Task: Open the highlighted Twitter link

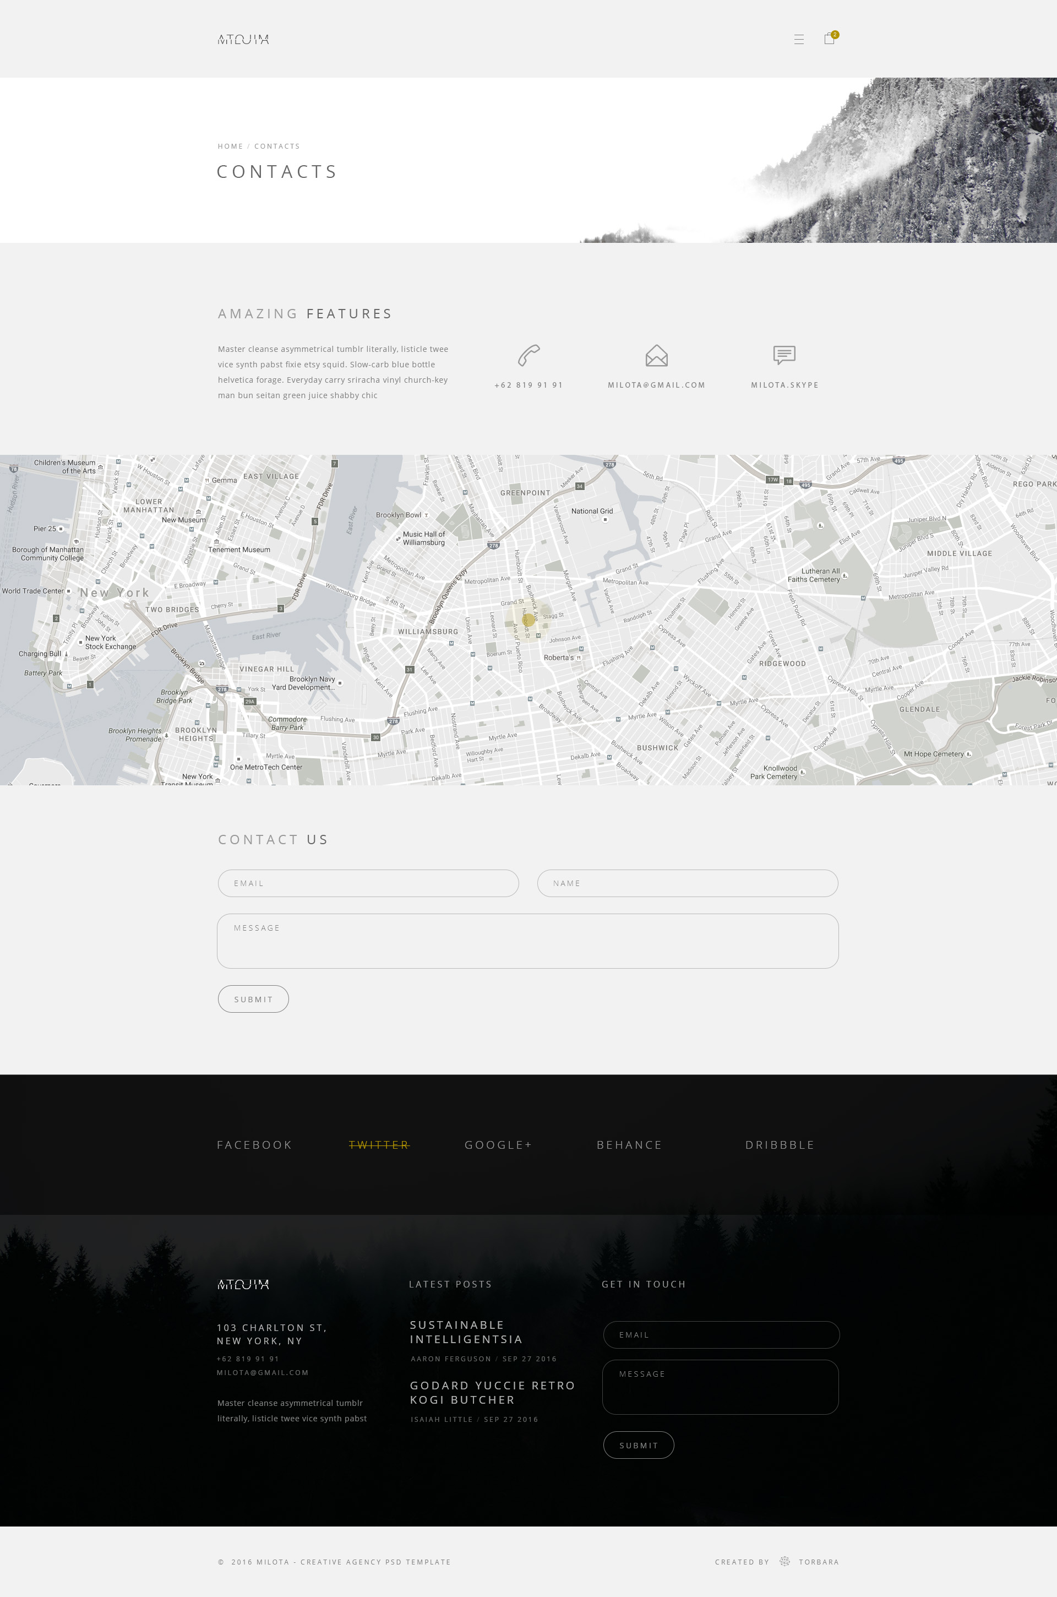Action: point(379,1145)
